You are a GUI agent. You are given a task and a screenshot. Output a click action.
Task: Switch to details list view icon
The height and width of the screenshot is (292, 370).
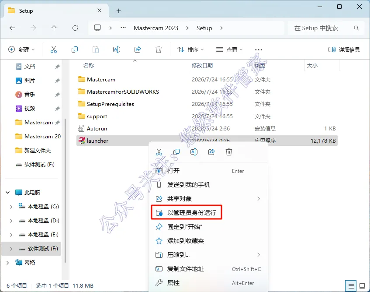coord(351,286)
